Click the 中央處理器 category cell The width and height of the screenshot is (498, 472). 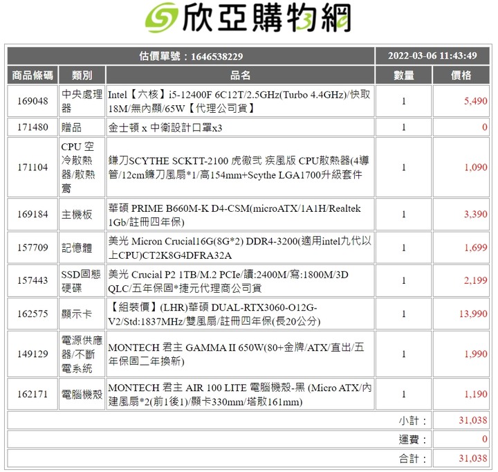point(82,101)
